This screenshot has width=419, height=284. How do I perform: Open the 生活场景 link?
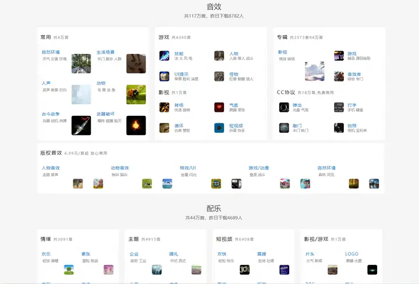105,52
